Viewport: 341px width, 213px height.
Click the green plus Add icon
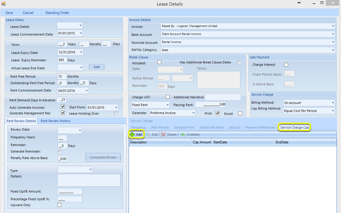tap(132, 135)
